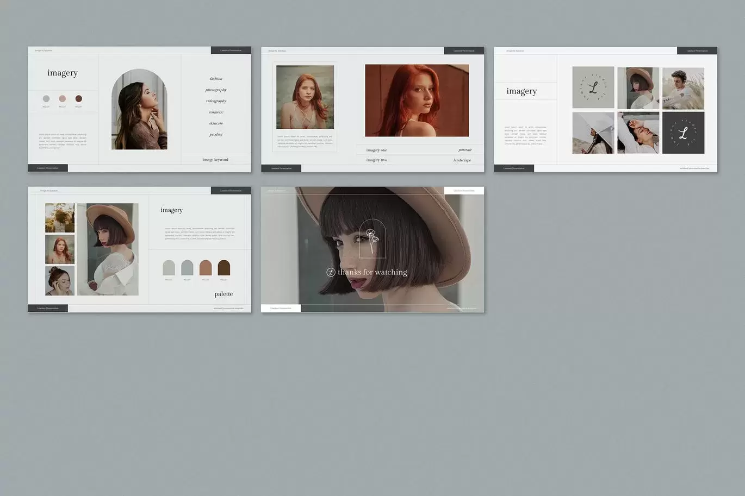Click the rose arch logo icon
This screenshot has width=745, height=496.
click(372, 238)
